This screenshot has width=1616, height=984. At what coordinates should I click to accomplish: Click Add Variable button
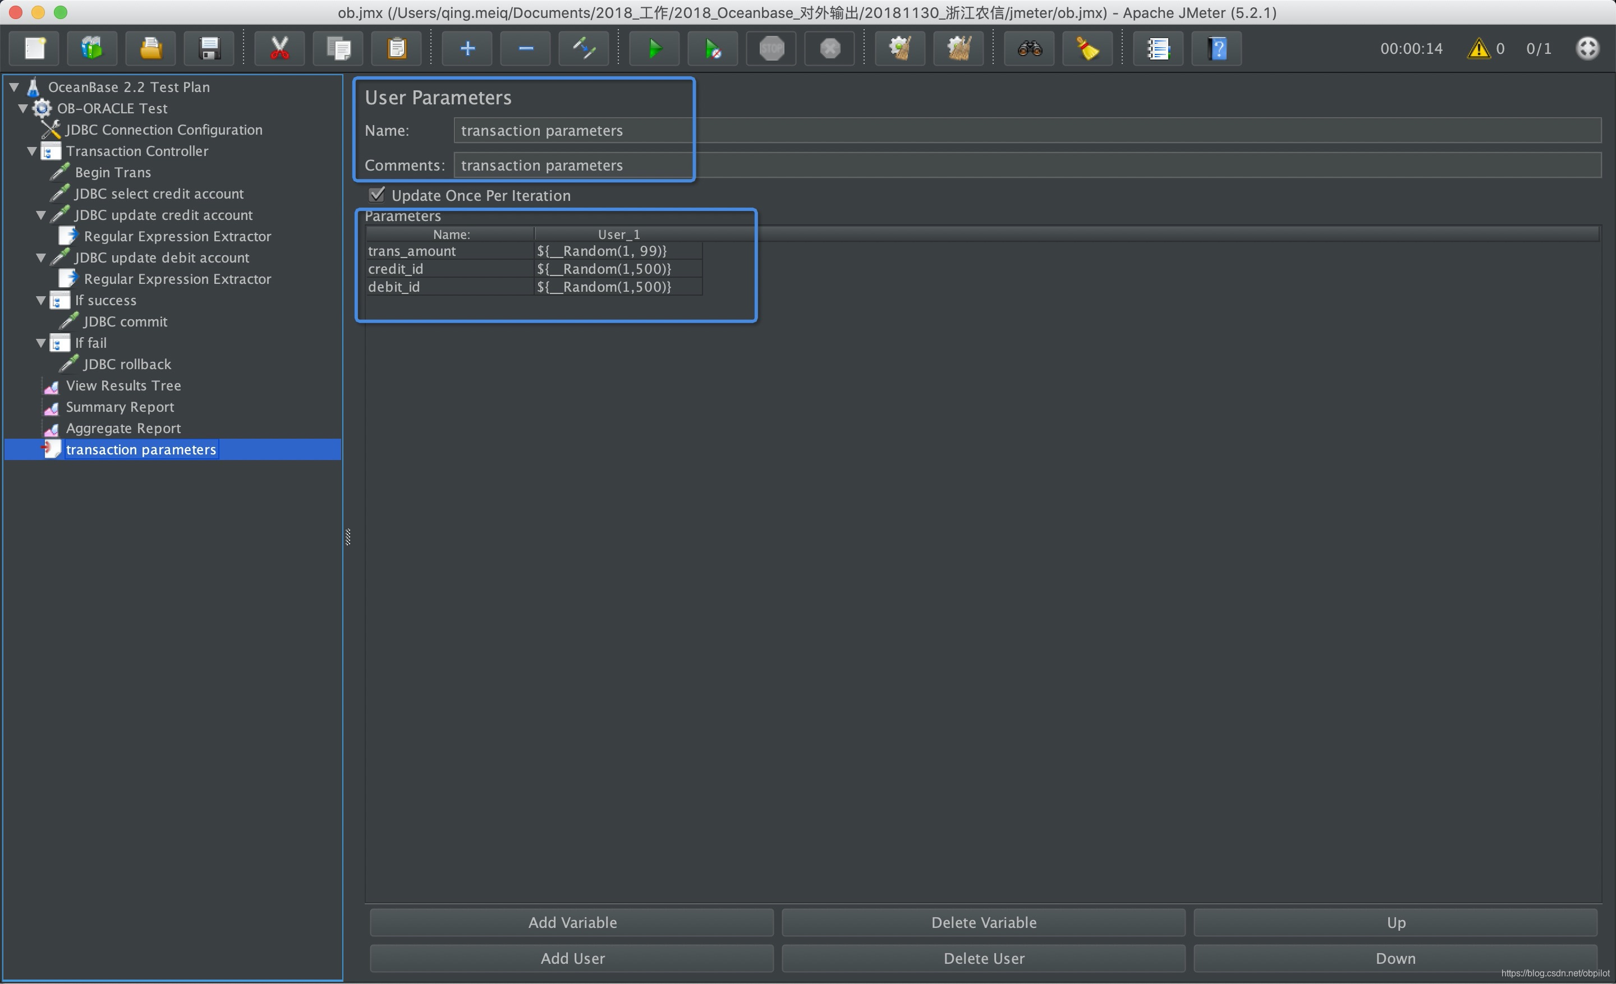572,922
